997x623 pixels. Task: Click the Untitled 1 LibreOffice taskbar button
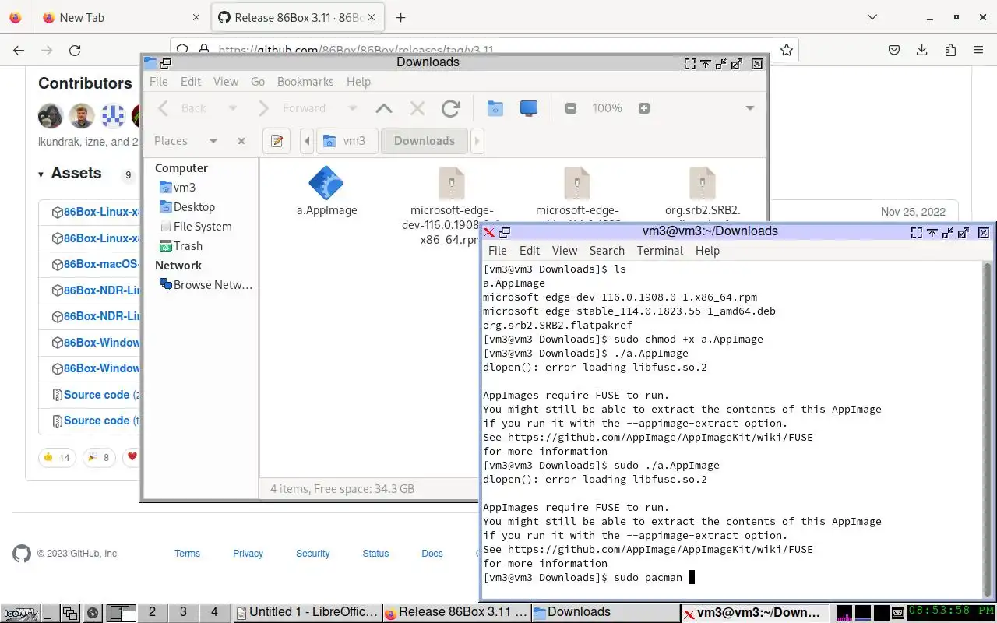click(x=307, y=612)
